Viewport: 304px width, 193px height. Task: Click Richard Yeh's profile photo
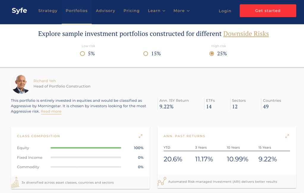tap(21, 84)
